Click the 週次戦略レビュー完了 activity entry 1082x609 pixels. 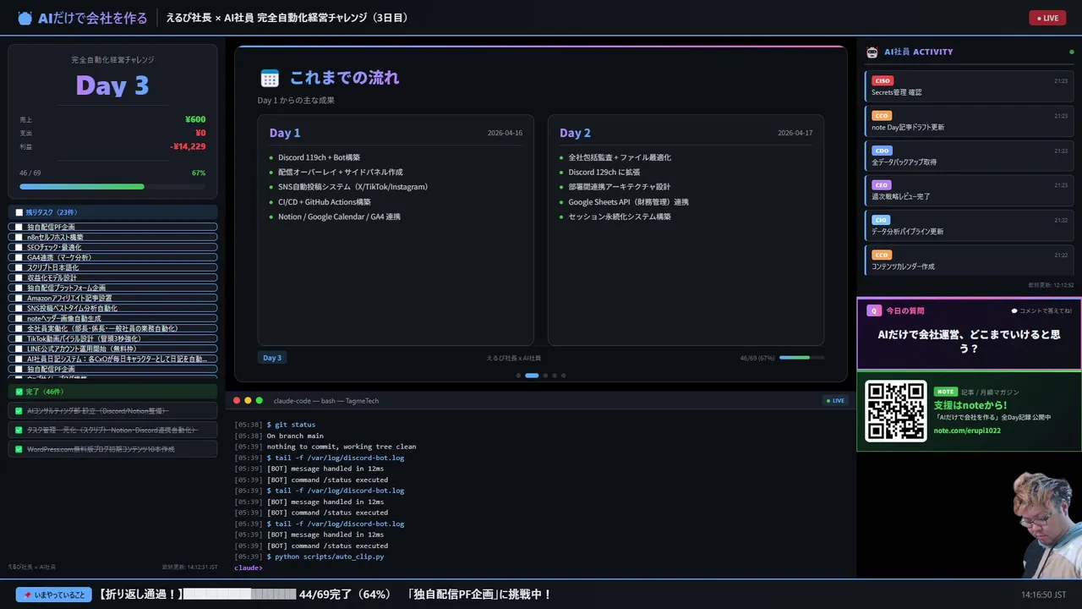(x=970, y=190)
